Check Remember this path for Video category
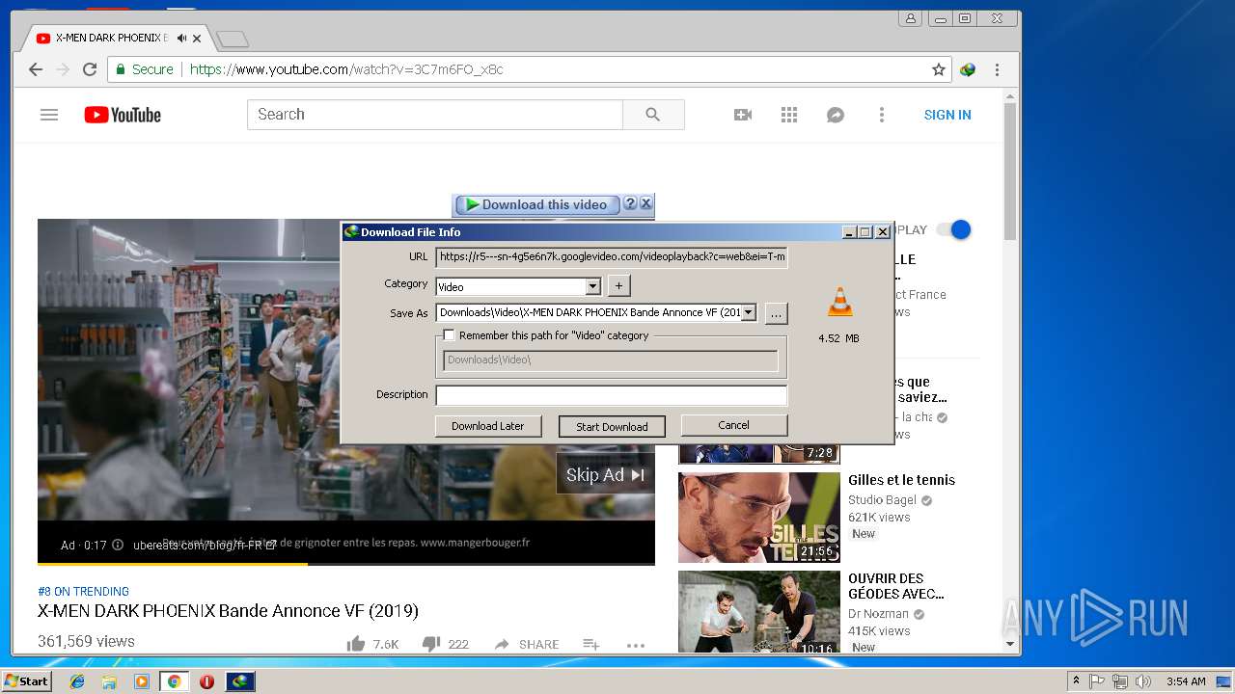Image resolution: width=1235 pixels, height=694 pixels. click(449, 335)
